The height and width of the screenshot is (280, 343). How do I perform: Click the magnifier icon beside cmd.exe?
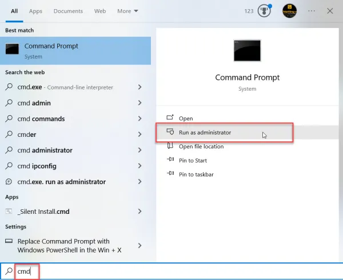pyautogui.click(x=9, y=87)
